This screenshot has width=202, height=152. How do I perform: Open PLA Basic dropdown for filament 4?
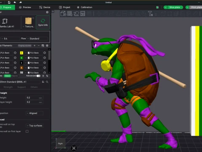pyautogui.click(x=33, y=58)
